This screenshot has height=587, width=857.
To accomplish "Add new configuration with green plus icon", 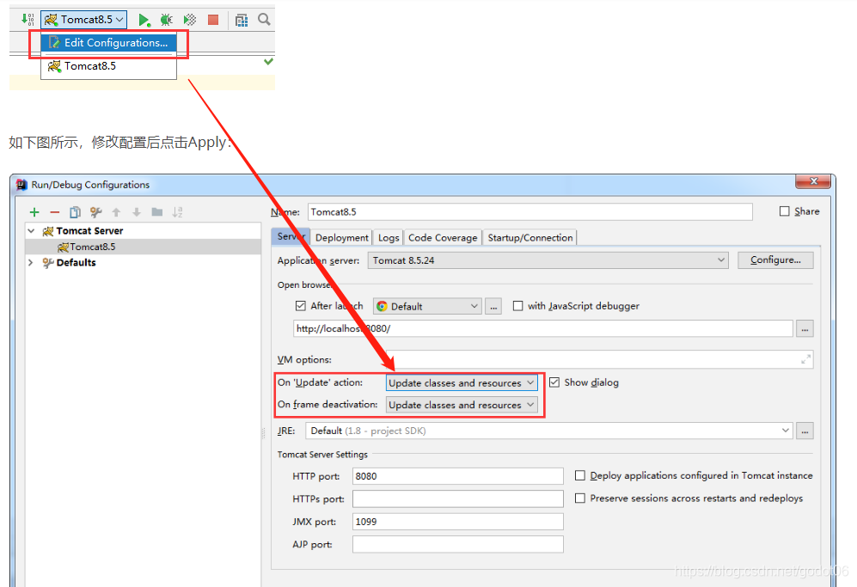I will click(x=34, y=212).
